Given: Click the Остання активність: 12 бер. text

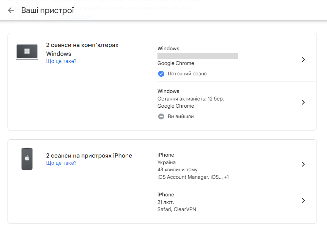Looking at the screenshot, I should 191,99.
